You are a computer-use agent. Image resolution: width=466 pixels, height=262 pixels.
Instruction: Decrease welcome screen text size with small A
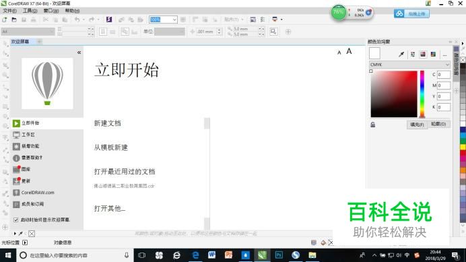click(339, 53)
